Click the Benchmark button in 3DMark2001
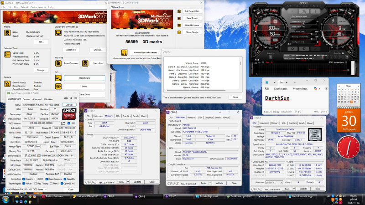This screenshot has width=365, height=205. point(84,78)
